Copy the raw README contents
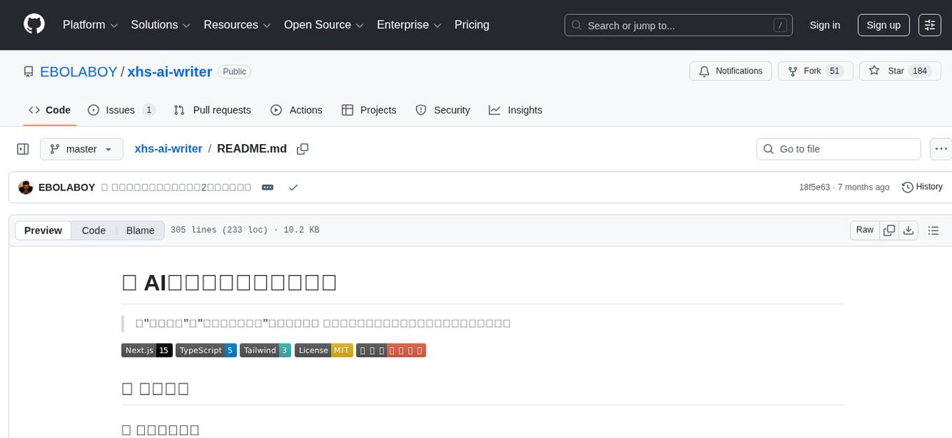952x438 pixels. (889, 229)
